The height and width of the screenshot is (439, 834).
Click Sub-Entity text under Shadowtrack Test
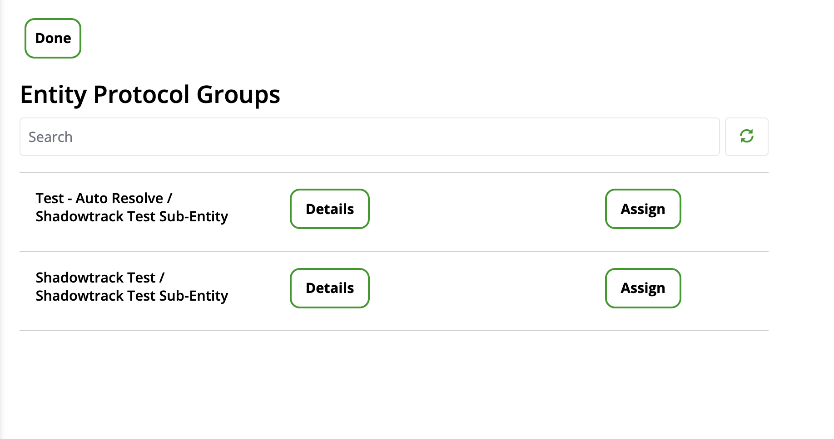[132, 296]
